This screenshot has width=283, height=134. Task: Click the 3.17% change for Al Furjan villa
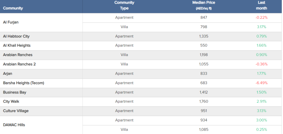pos(261,27)
